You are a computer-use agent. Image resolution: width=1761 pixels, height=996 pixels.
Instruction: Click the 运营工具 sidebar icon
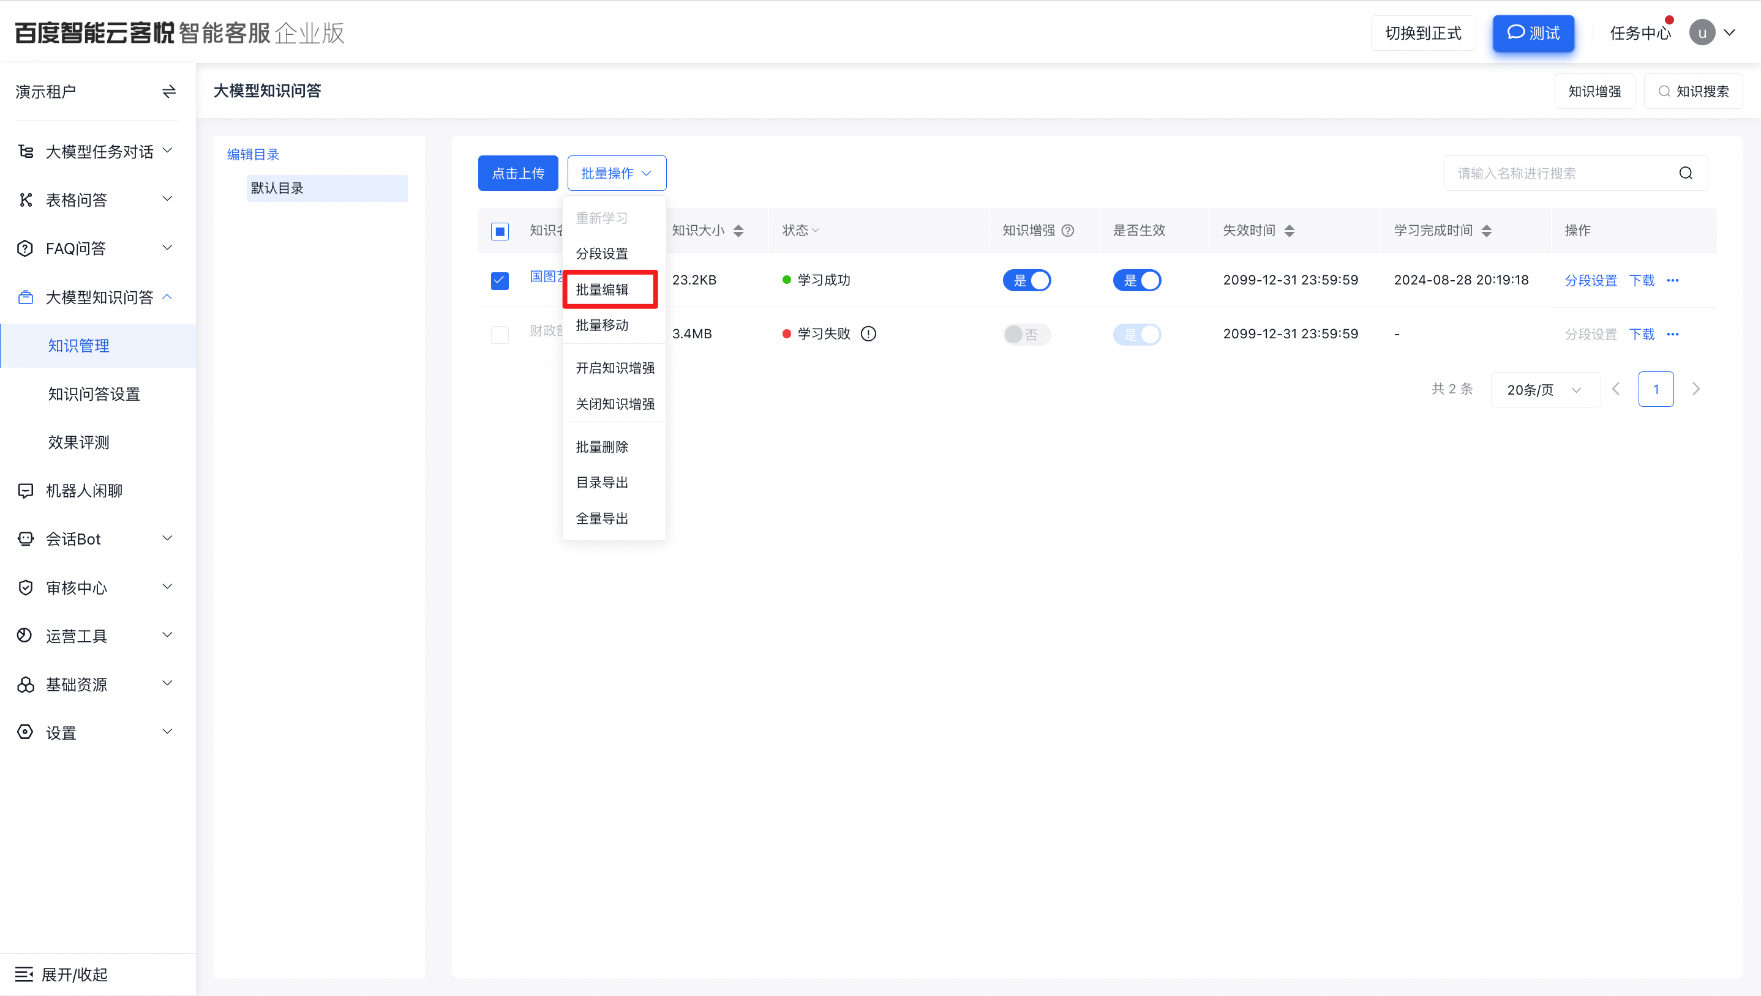tap(25, 636)
